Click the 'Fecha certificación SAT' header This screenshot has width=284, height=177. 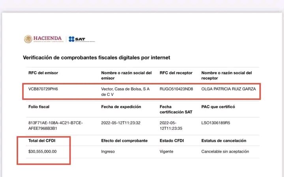click(x=176, y=109)
